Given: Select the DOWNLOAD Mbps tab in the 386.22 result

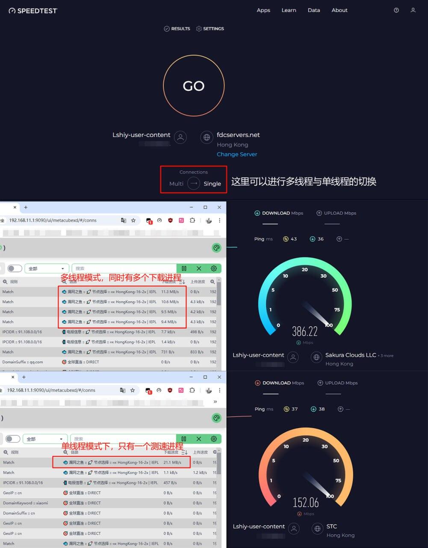Looking at the screenshot, I should coord(279,213).
